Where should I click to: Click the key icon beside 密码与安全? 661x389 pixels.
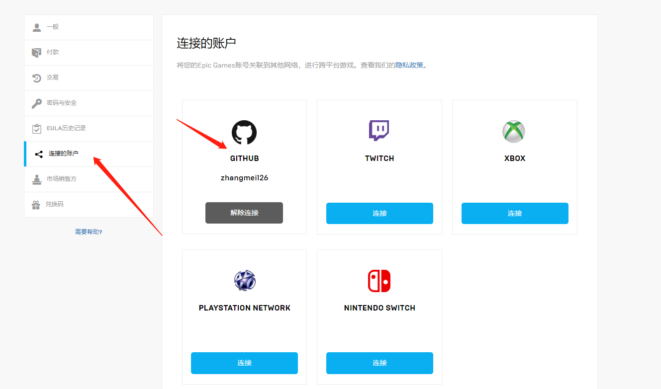pyautogui.click(x=37, y=103)
